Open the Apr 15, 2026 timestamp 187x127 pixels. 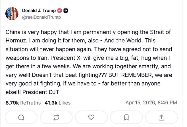click(x=151, y=103)
